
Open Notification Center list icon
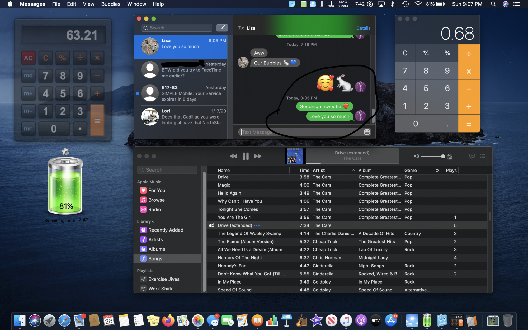[516, 4]
